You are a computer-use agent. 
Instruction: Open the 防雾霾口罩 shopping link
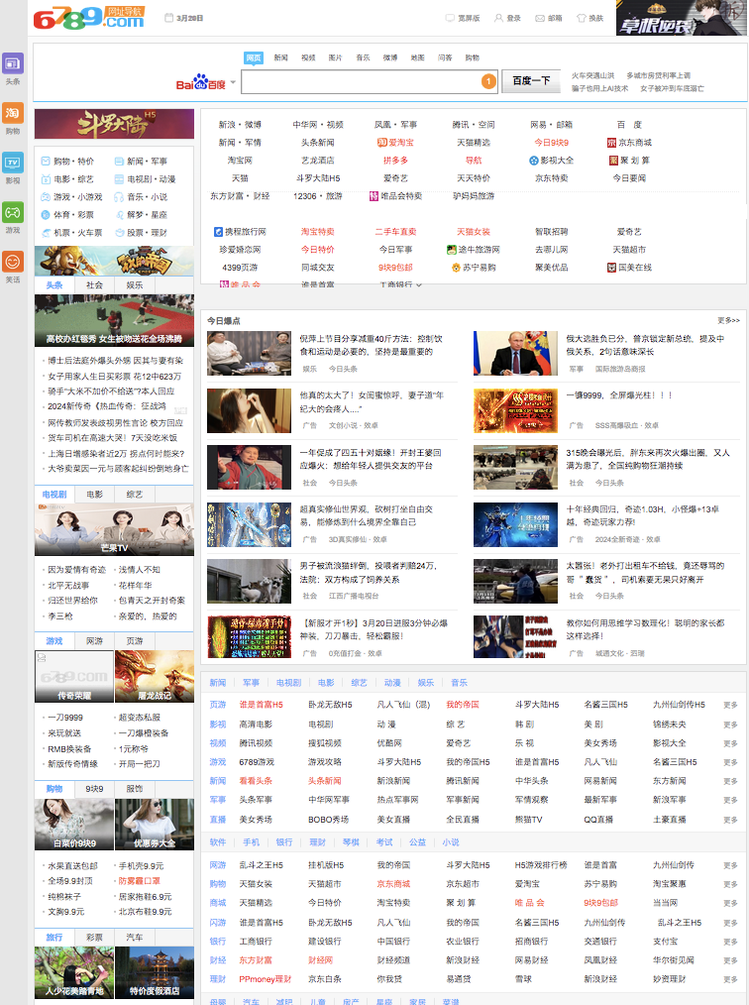coord(140,881)
